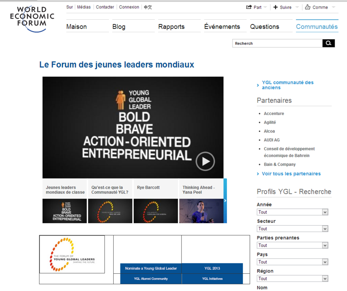Click the Contacter link
The height and width of the screenshot is (291, 347).
coord(105,7)
